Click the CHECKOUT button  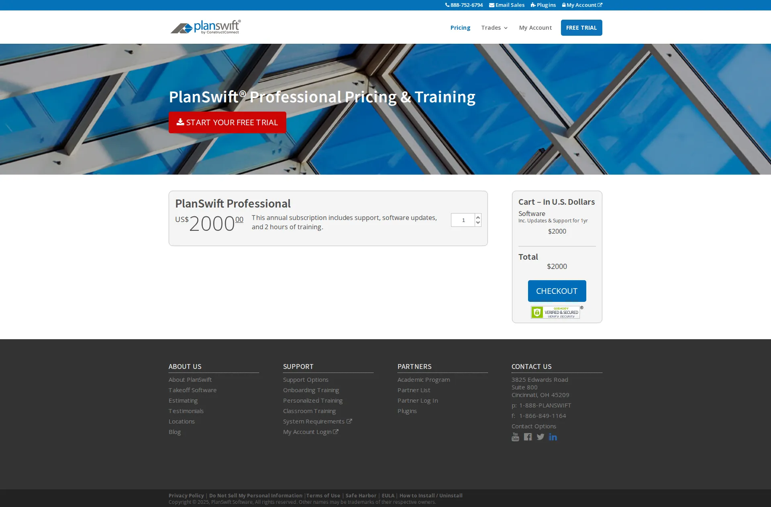(557, 291)
